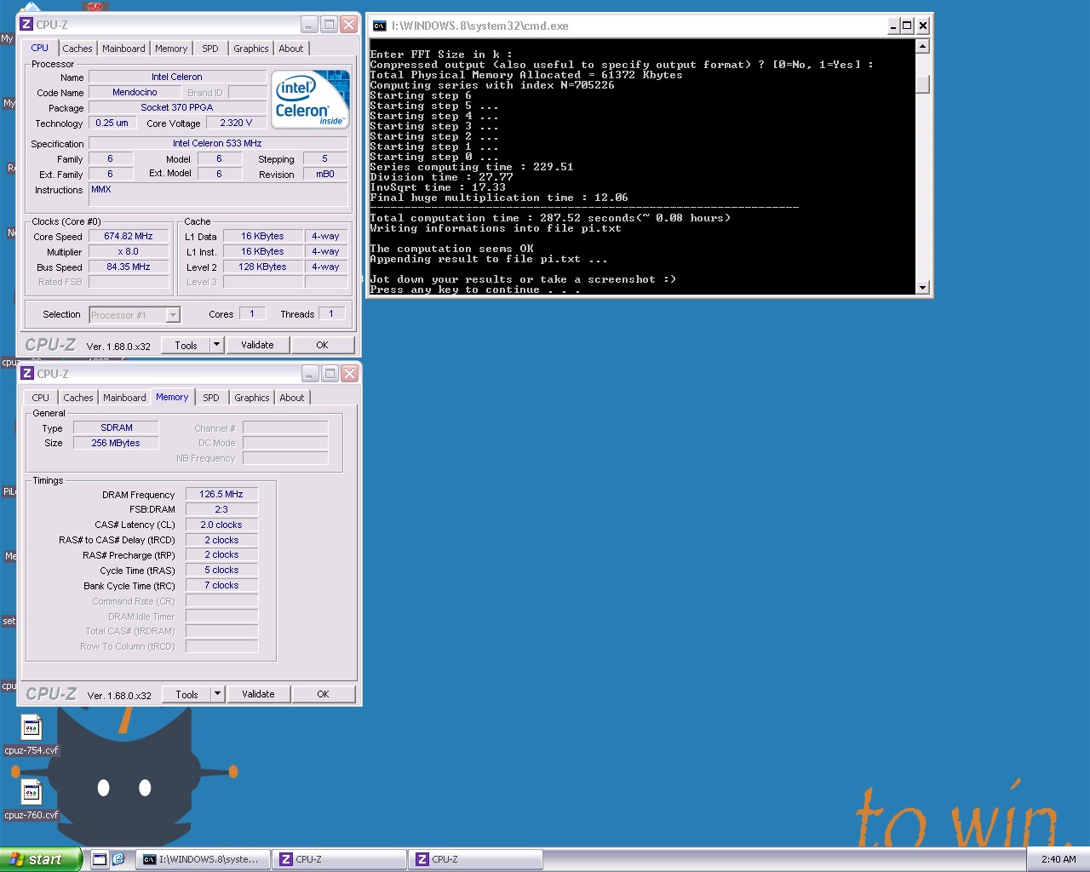Launch Internet Explorer from quick launch

(118, 859)
